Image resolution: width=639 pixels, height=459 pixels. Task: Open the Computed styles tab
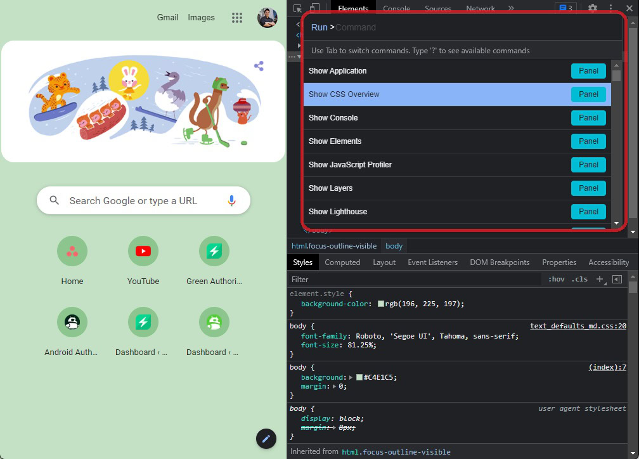click(x=342, y=262)
